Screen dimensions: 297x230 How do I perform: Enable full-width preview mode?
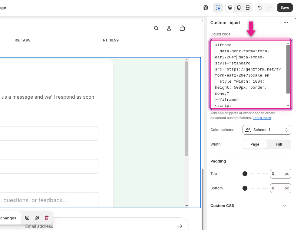247,8
